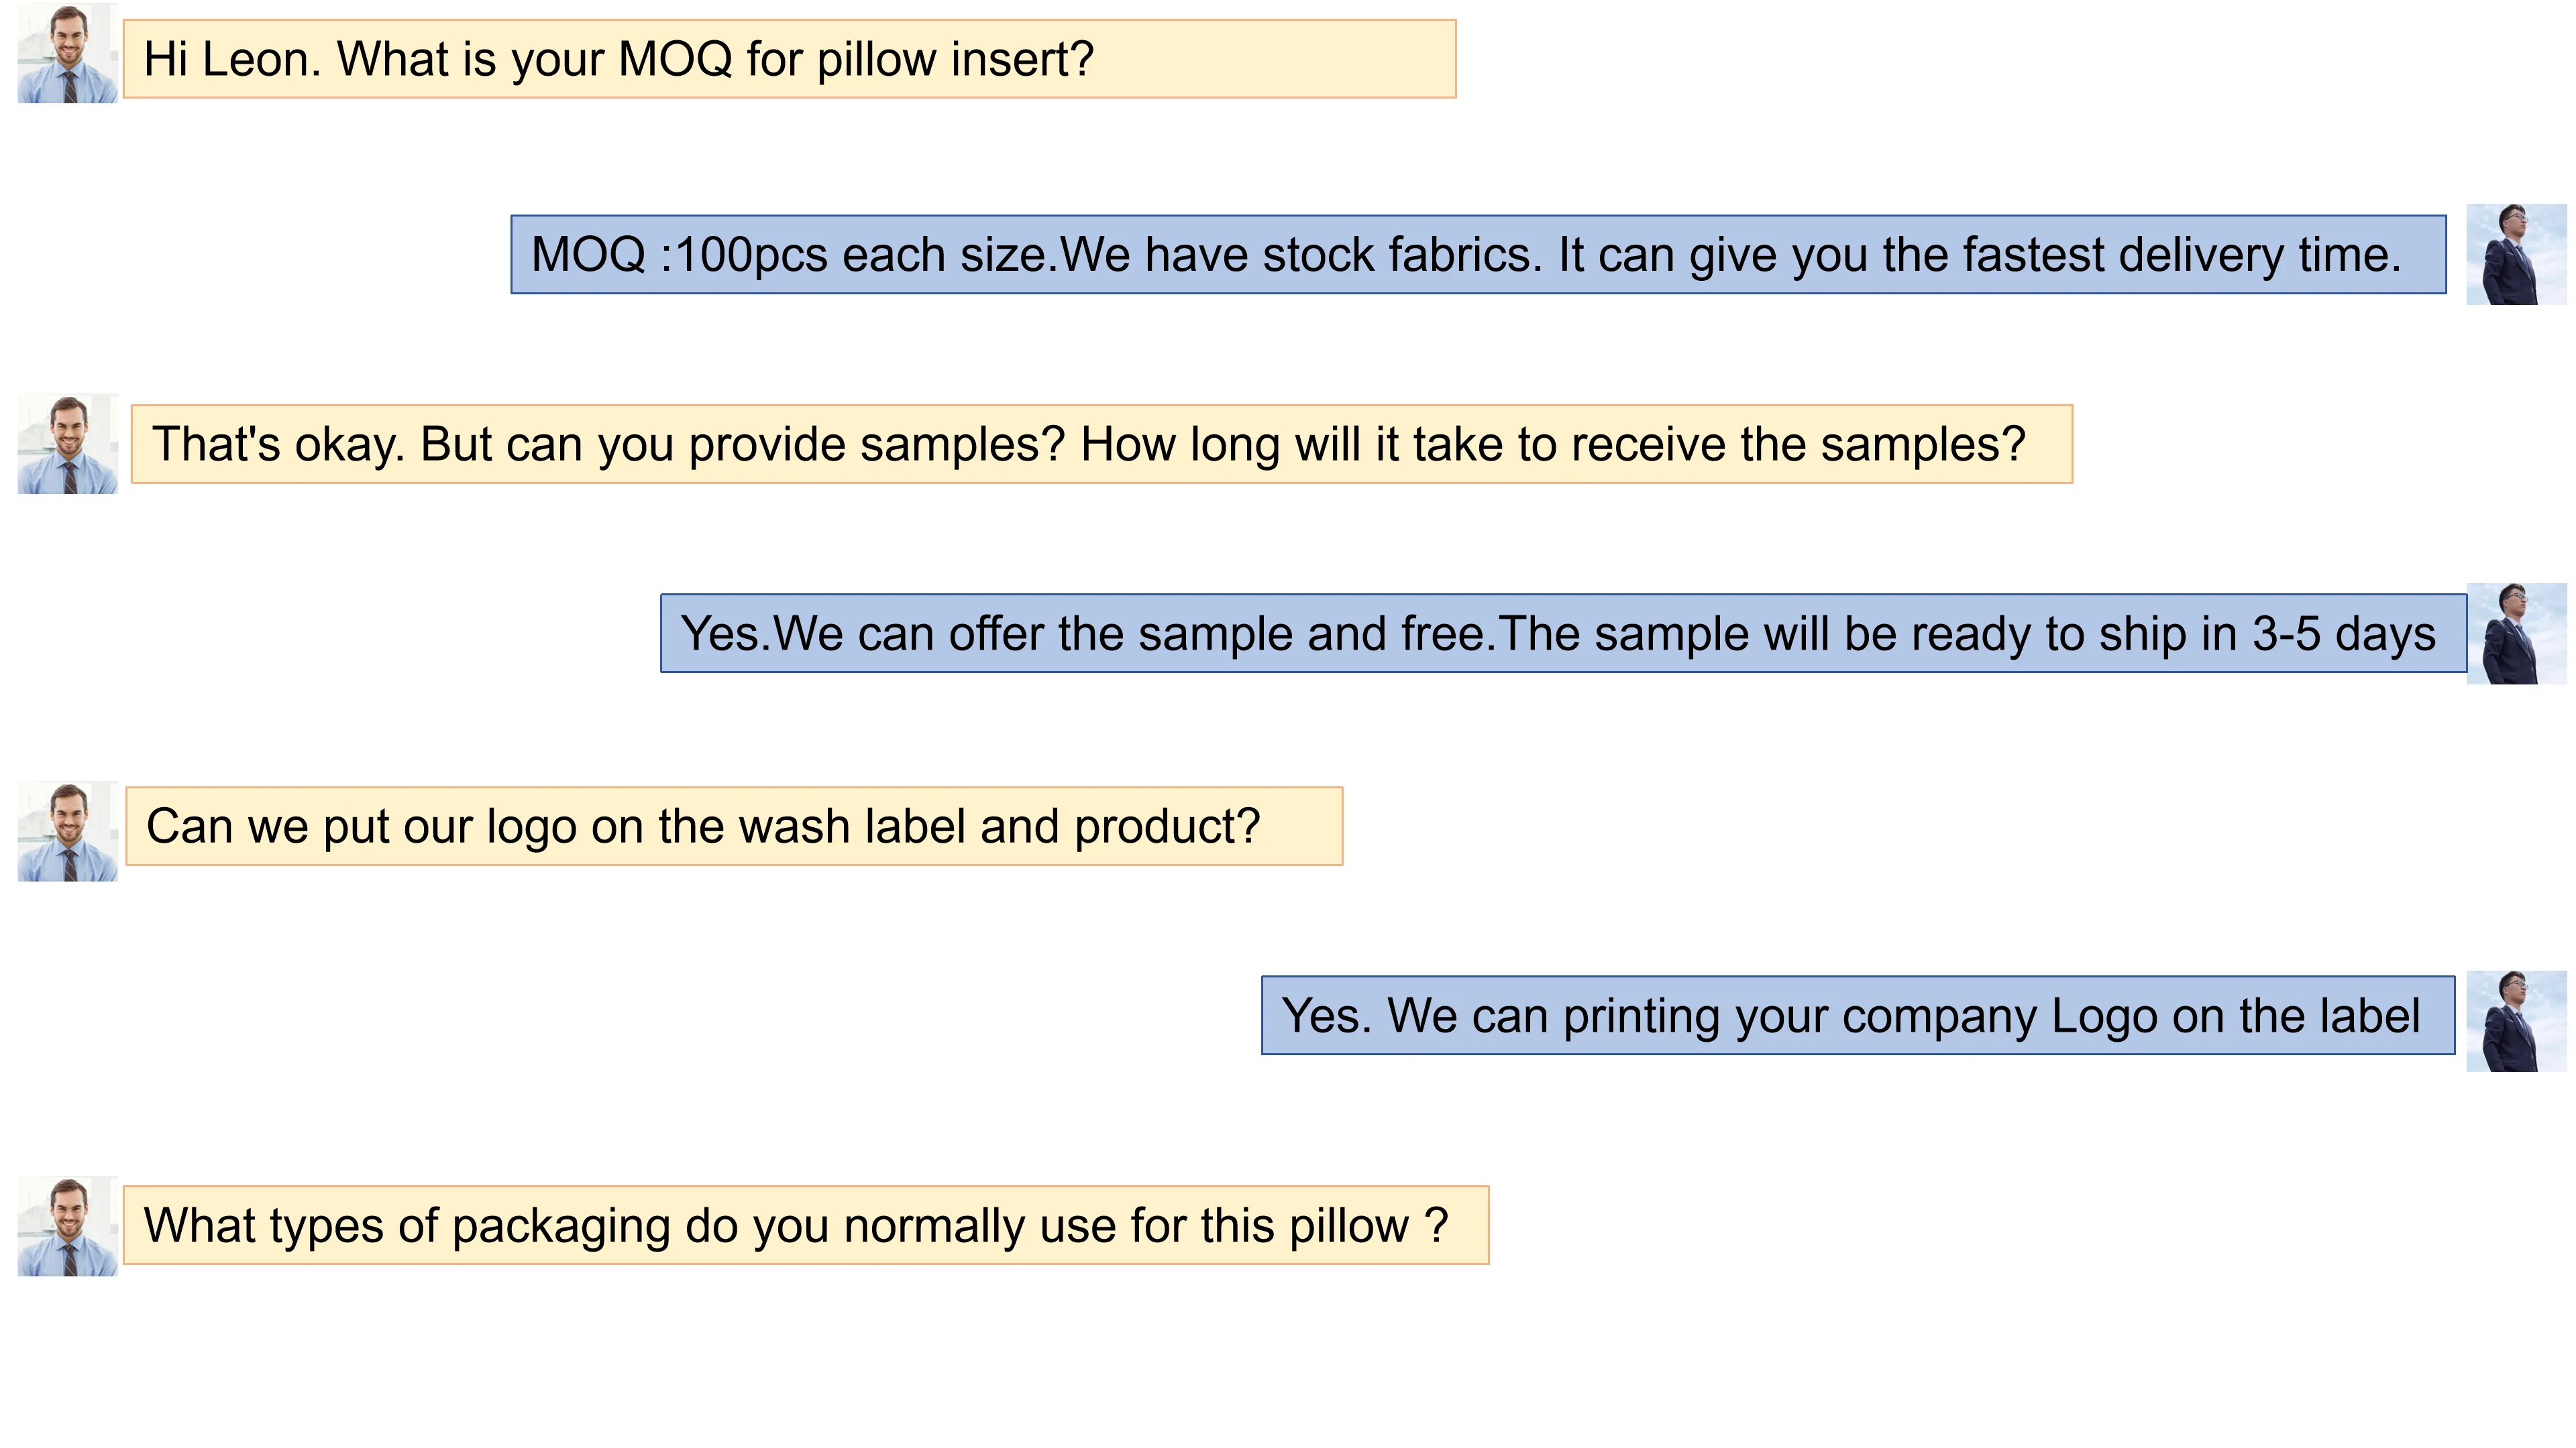Click the seller avatar beside the free sample reply
The width and height of the screenshot is (2576, 1448).
[x=2515, y=633]
